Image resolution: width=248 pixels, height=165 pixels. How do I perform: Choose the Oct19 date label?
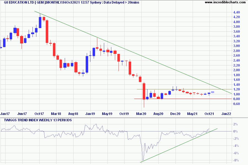124,114
